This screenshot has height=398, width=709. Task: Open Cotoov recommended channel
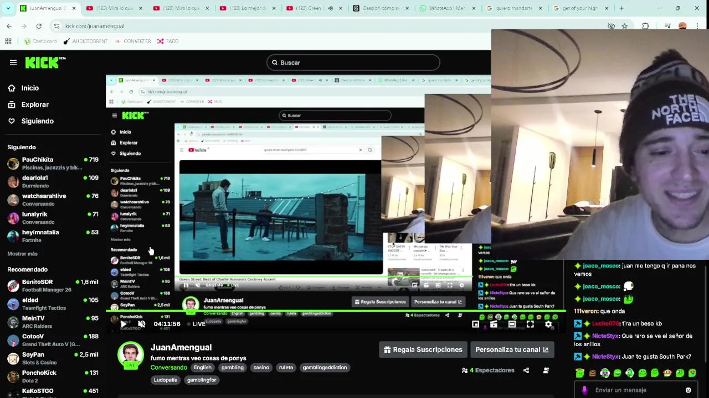53,340
